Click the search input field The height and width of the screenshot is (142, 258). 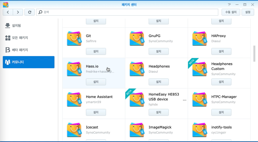coord(127,12)
